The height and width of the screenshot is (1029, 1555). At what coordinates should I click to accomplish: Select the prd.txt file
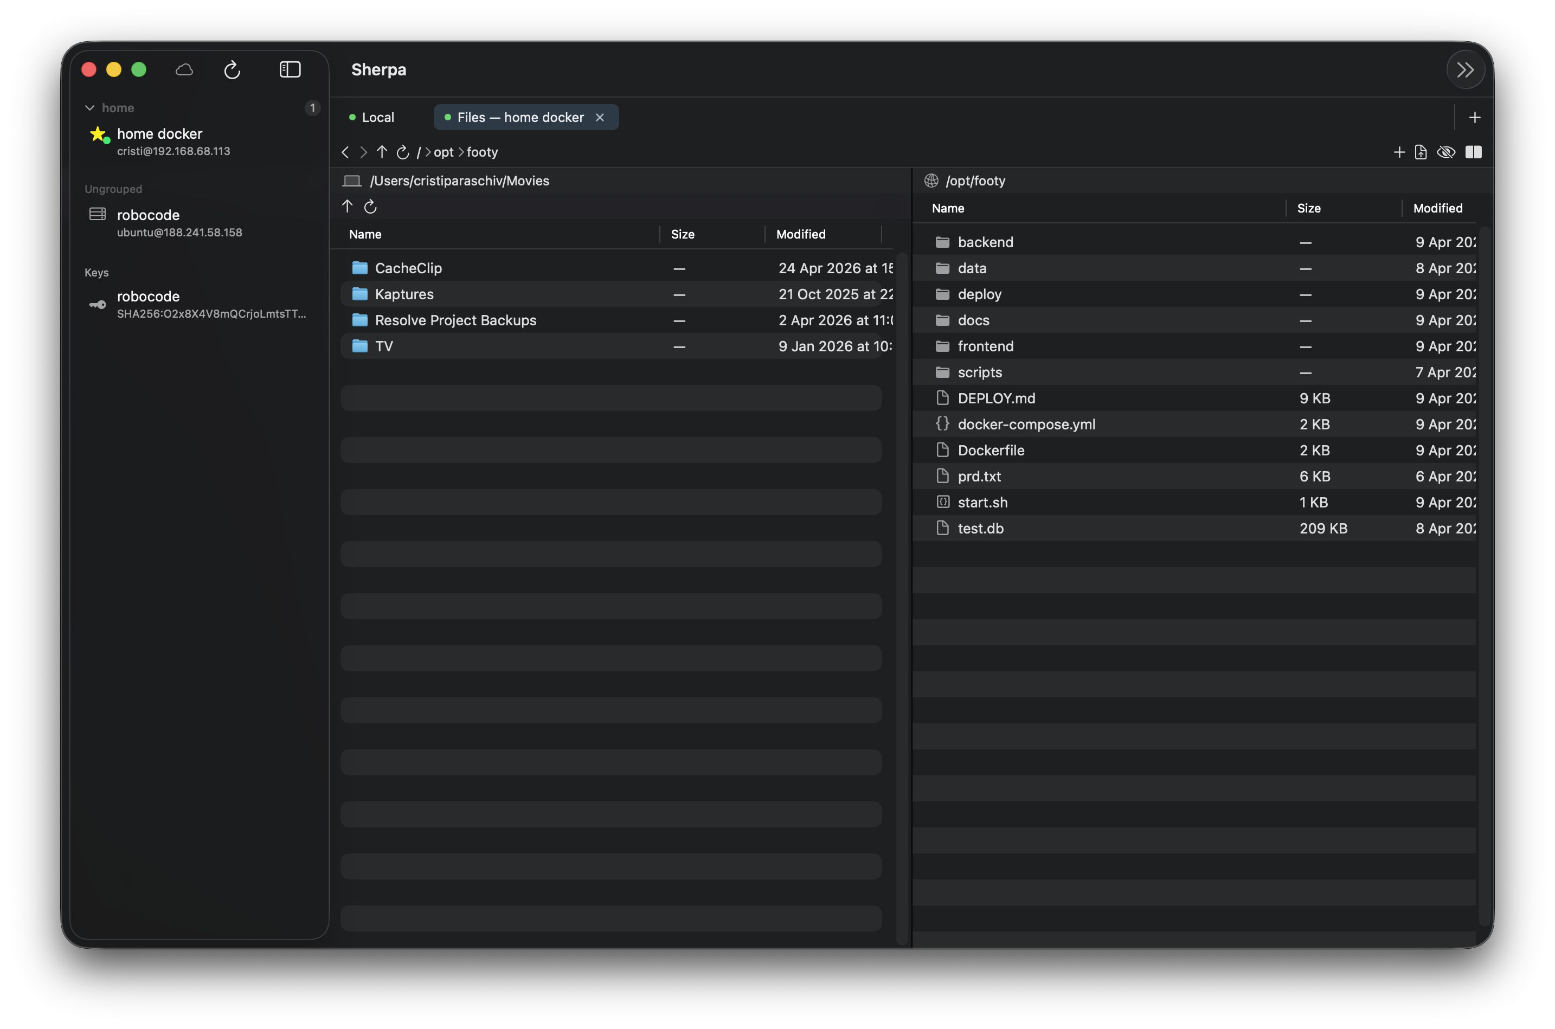[x=1194, y=477]
